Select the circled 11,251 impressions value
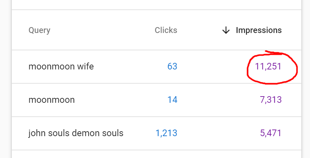This screenshot has height=158, width=310. tap(268, 66)
